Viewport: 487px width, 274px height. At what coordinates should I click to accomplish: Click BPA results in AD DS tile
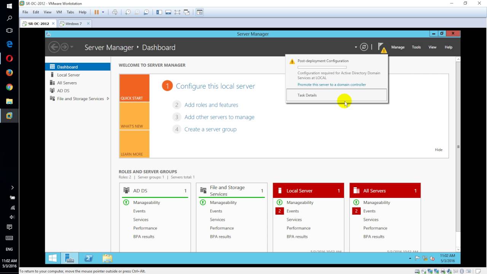click(144, 237)
